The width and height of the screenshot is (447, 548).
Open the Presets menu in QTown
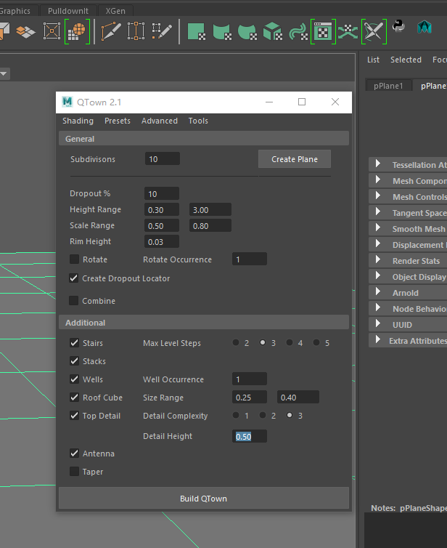pos(118,121)
